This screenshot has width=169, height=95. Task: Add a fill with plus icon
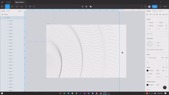(166, 63)
